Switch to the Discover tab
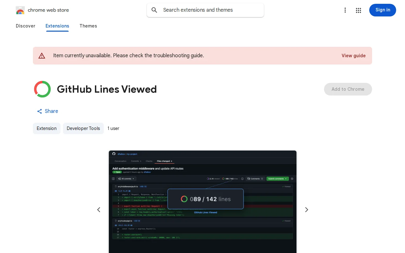Screen dimensions: 405x253 [26, 26]
